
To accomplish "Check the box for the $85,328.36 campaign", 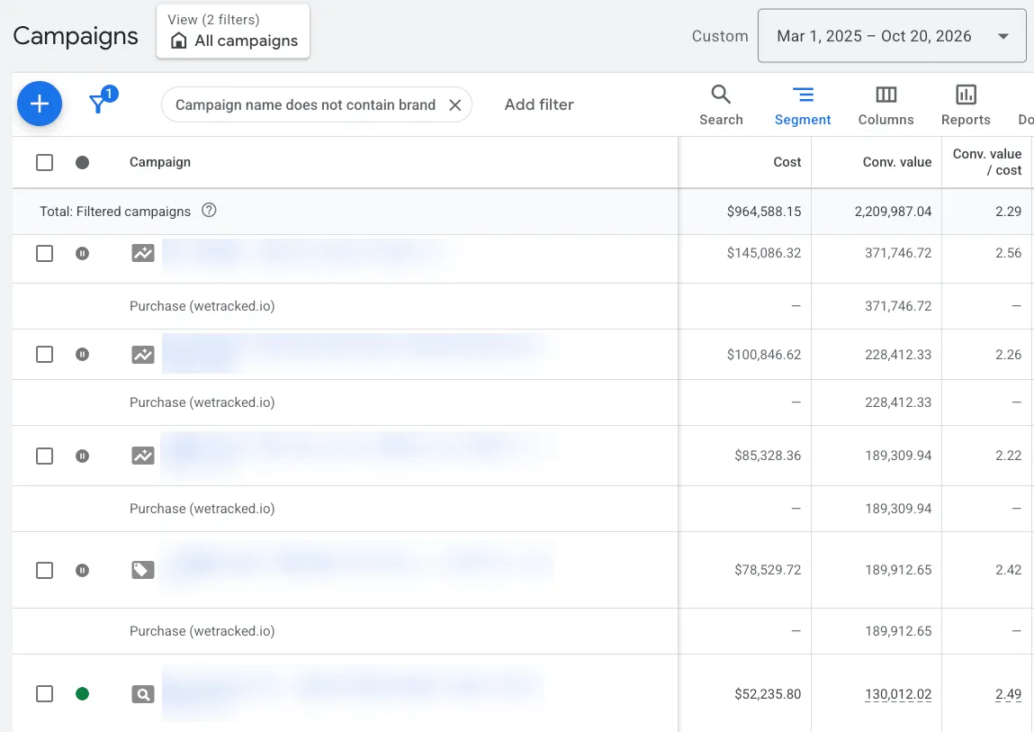I will (44, 456).
